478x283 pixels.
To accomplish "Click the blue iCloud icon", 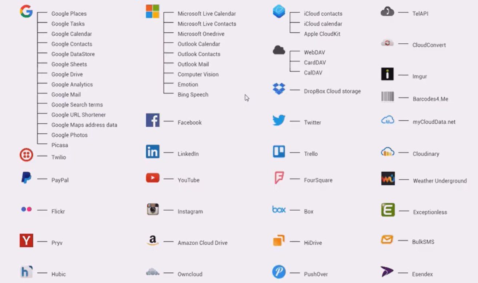I will click(279, 11).
